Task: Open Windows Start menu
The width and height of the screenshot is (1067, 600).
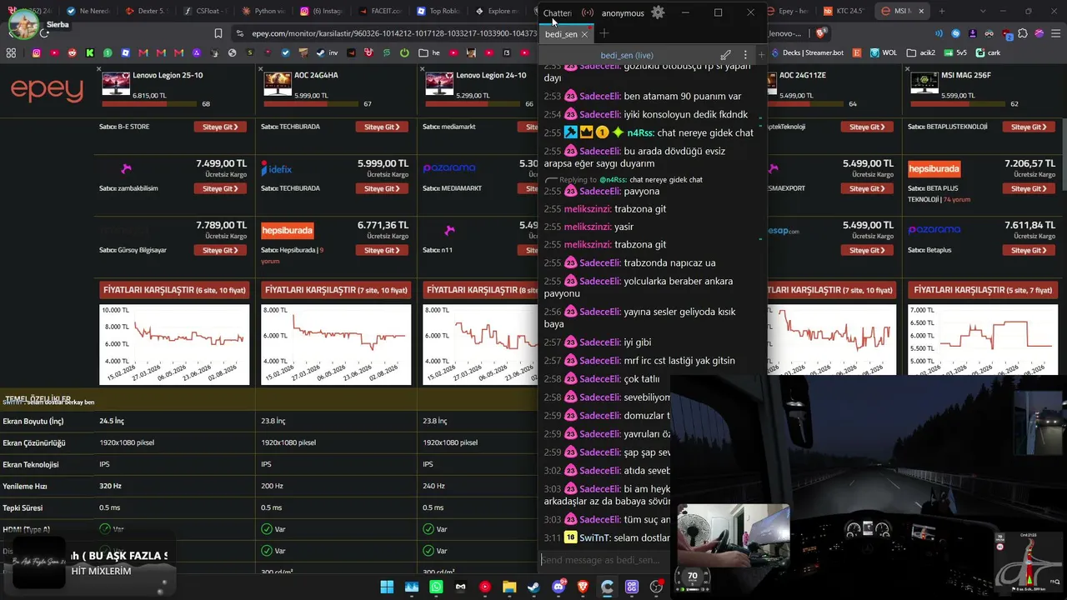Action: point(387,587)
